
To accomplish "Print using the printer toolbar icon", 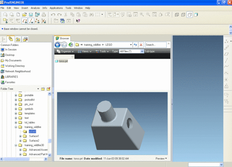I will pyautogui.click(x=44, y=15).
